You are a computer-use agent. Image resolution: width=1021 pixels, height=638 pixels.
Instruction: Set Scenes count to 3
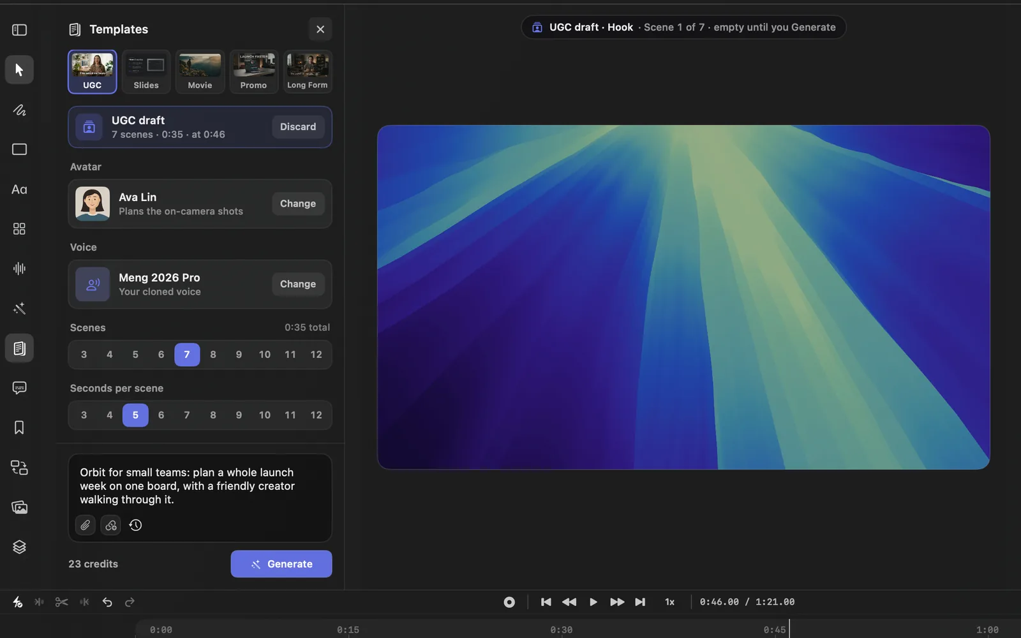pyautogui.click(x=84, y=355)
